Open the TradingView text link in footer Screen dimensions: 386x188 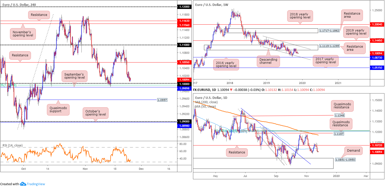click(x=36, y=184)
